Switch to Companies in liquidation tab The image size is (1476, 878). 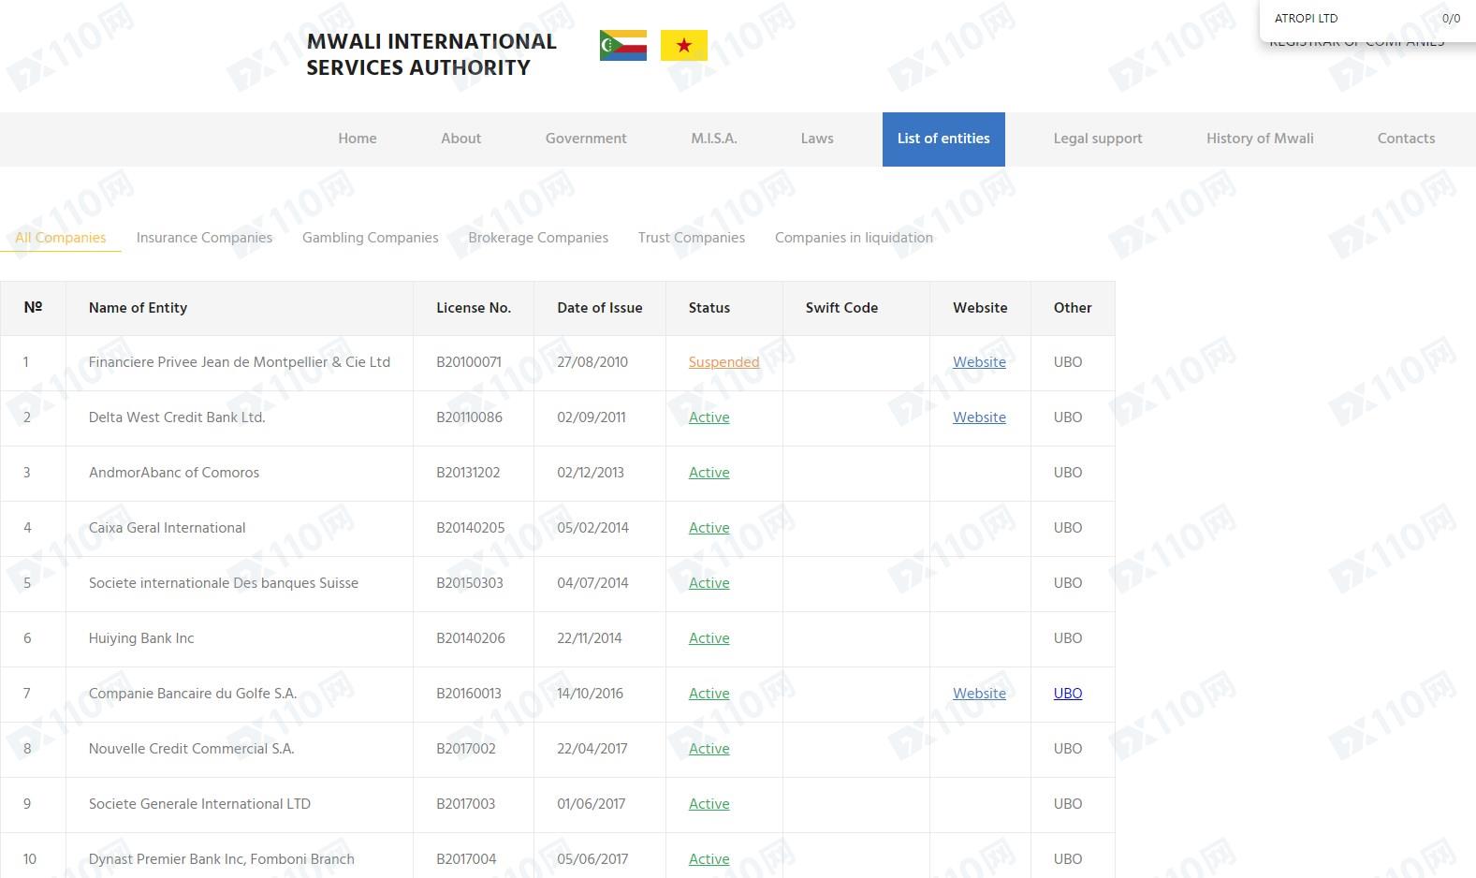tap(854, 238)
